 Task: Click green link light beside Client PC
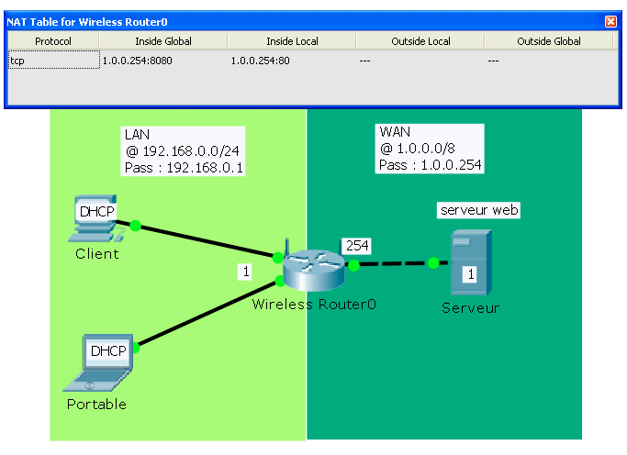(135, 225)
